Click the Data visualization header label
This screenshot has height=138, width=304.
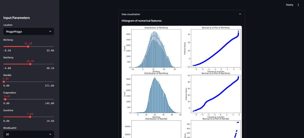pos(131,14)
